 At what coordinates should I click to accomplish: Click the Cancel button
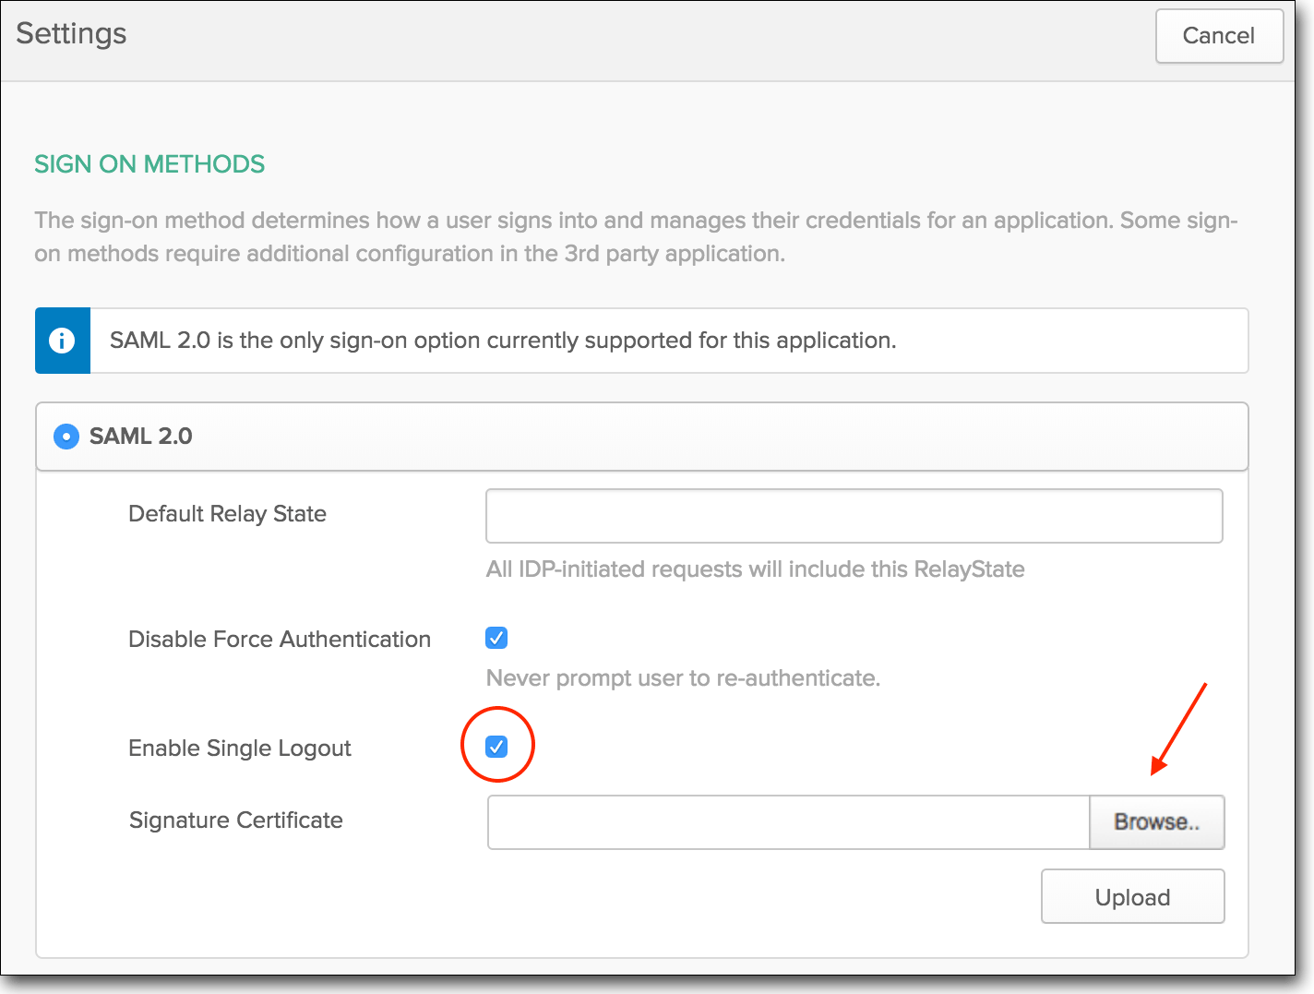tap(1219, 36)
